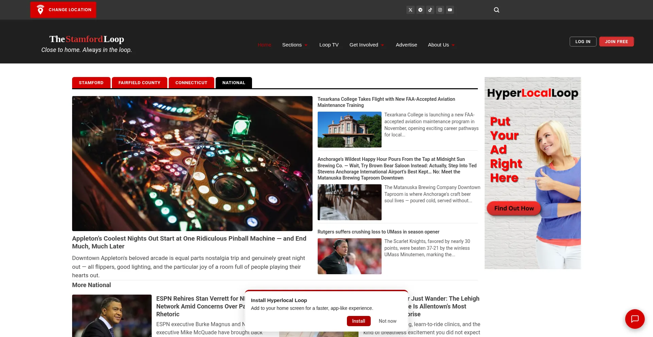
Task: Open the Lehigh Allentown article headline
Action: [x=443, y=306]
